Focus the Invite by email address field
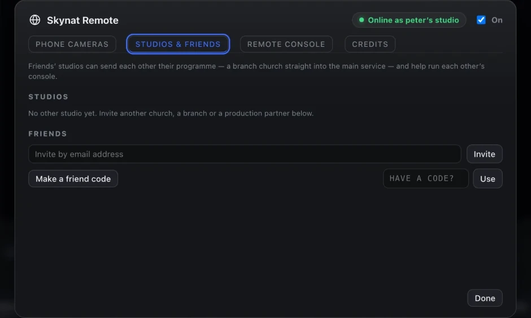531x318 pixels. [x=245, y=154]
